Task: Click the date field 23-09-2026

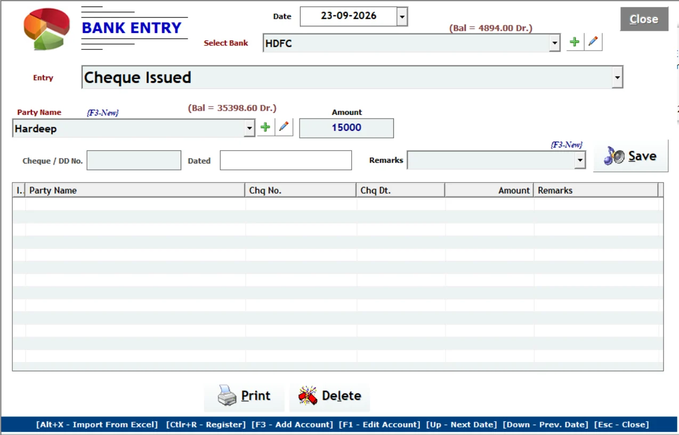Action: point(349,17)
